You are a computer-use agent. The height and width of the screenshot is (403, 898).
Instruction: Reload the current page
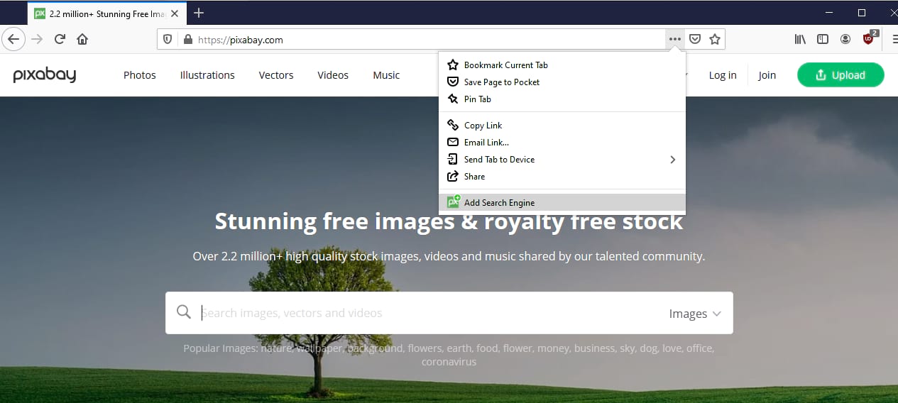coord(60,40)
